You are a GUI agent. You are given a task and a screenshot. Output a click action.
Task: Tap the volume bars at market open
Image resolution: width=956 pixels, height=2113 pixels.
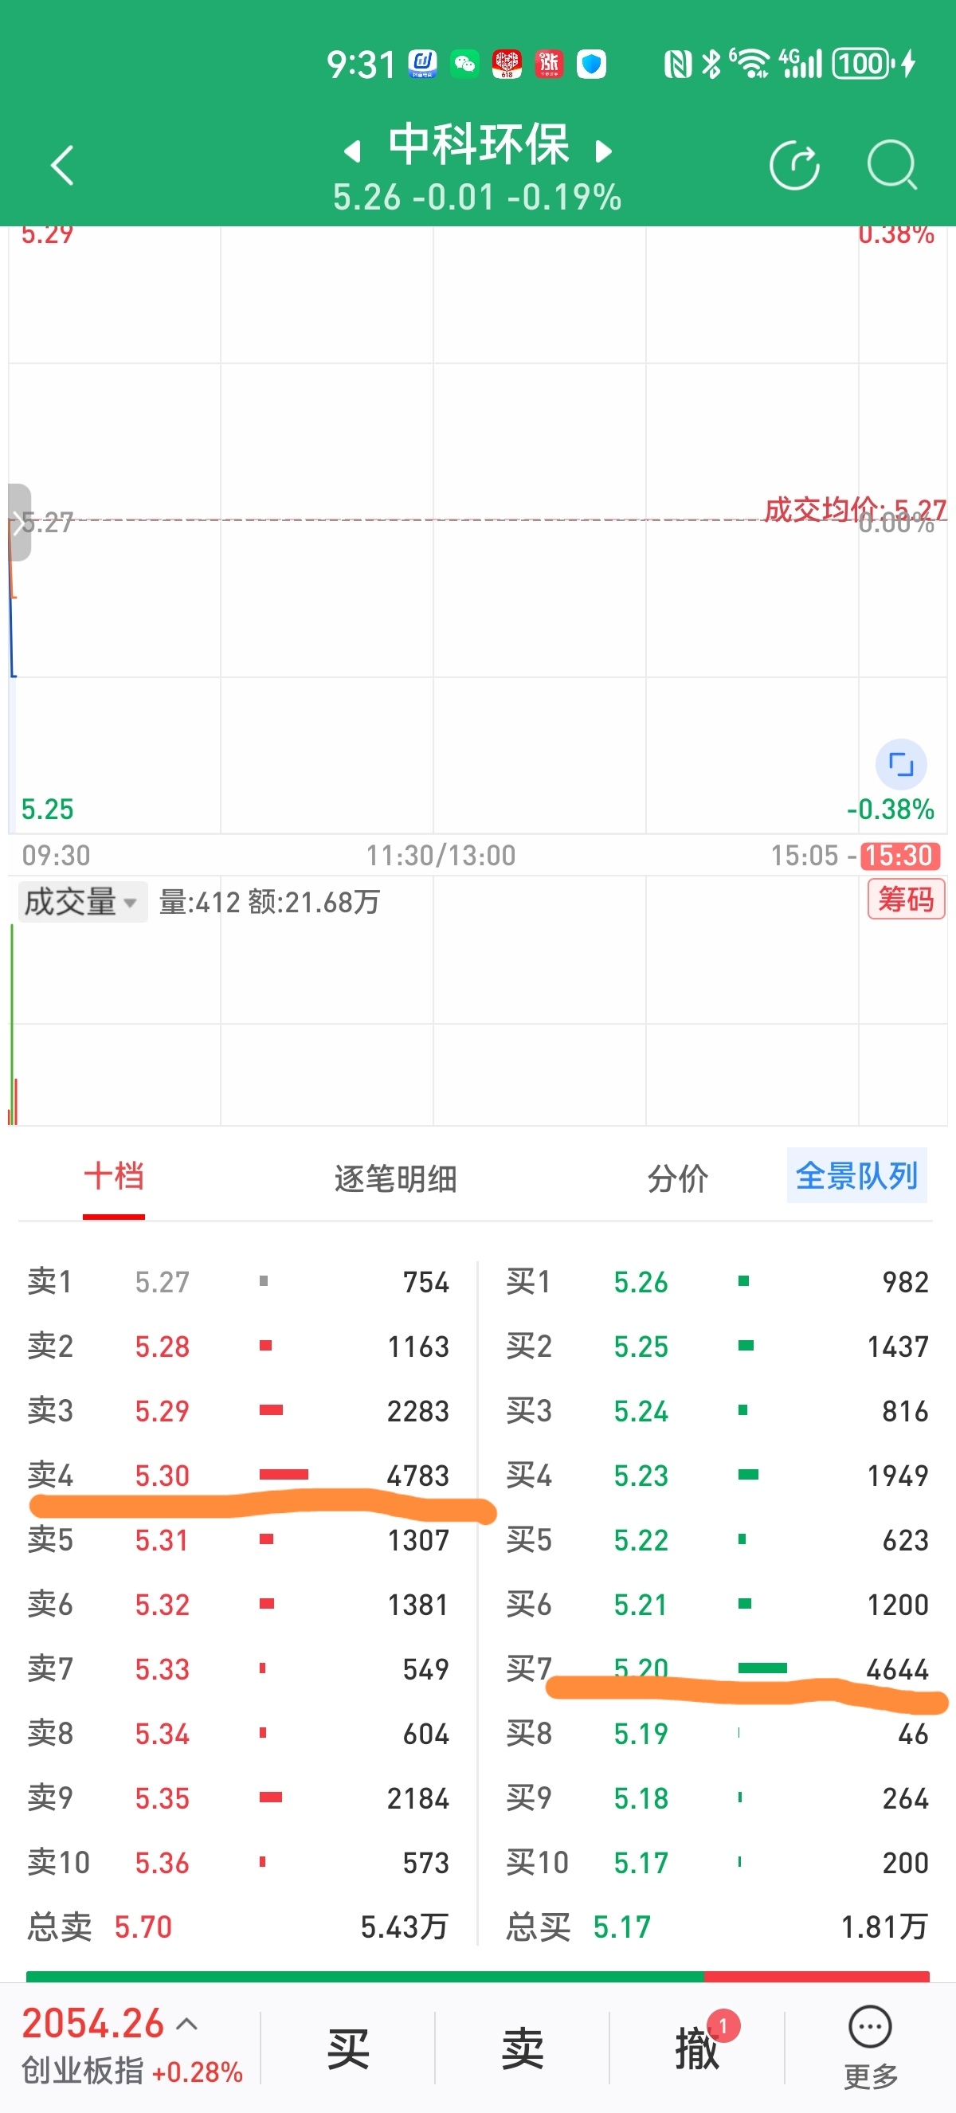13,1025
